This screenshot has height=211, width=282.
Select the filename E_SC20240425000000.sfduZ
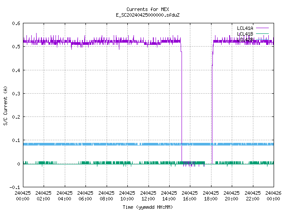(148, 15)
